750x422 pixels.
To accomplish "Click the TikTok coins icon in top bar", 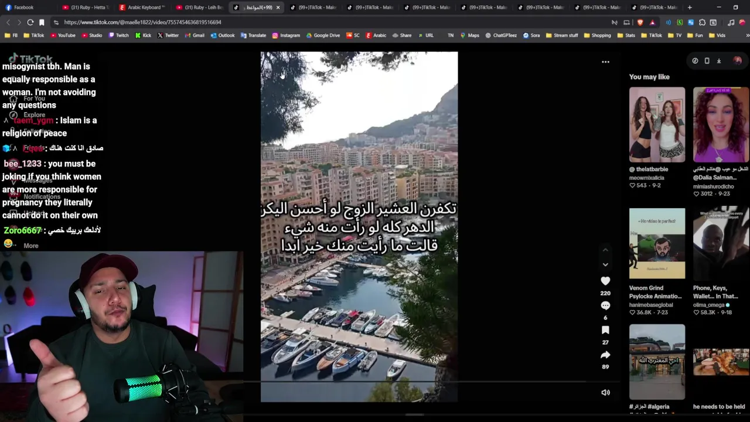I will [695, 60].
